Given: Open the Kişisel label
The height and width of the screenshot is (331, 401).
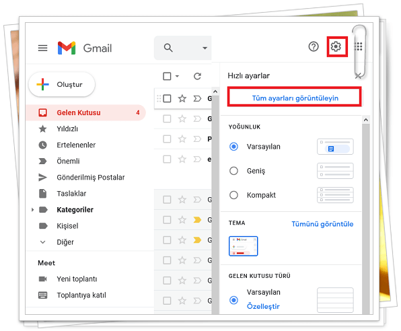Looking at the screenshot, I should (67, 226).
